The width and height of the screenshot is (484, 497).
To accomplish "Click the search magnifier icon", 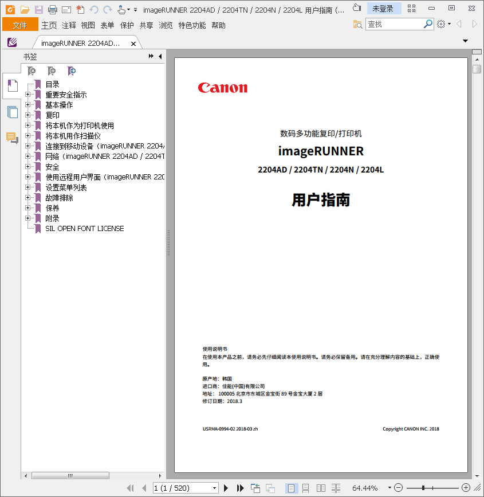I will (x=428, y=24).
